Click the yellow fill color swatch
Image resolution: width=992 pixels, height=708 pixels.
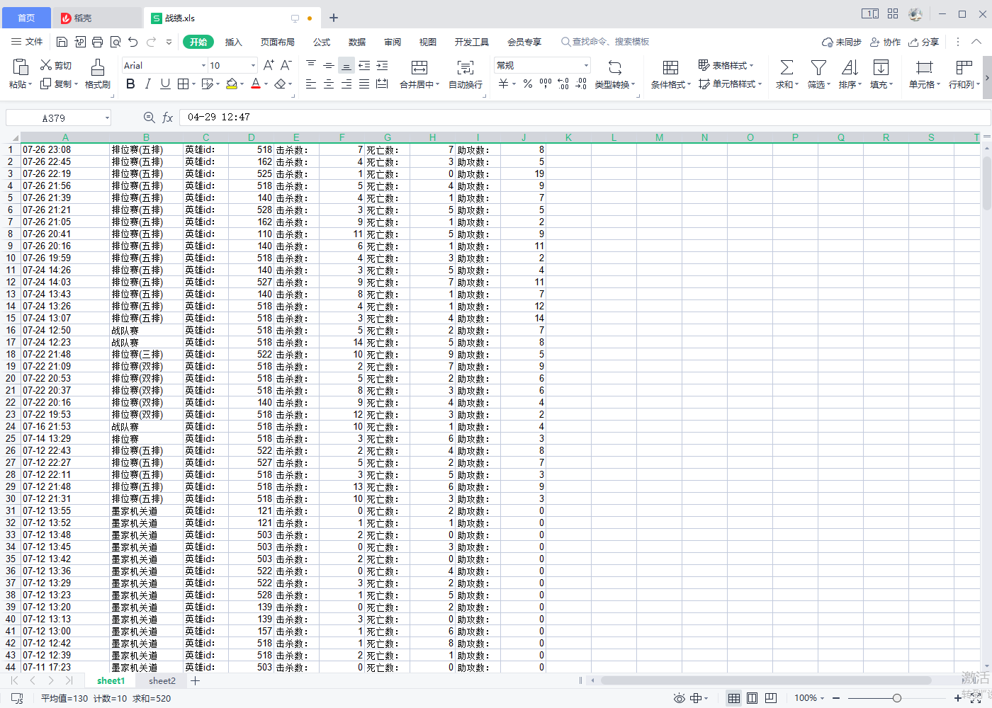232,84
